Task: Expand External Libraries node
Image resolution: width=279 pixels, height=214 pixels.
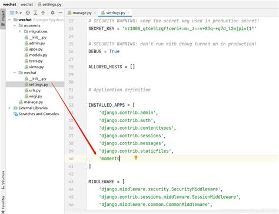Action: click(9, 108)
